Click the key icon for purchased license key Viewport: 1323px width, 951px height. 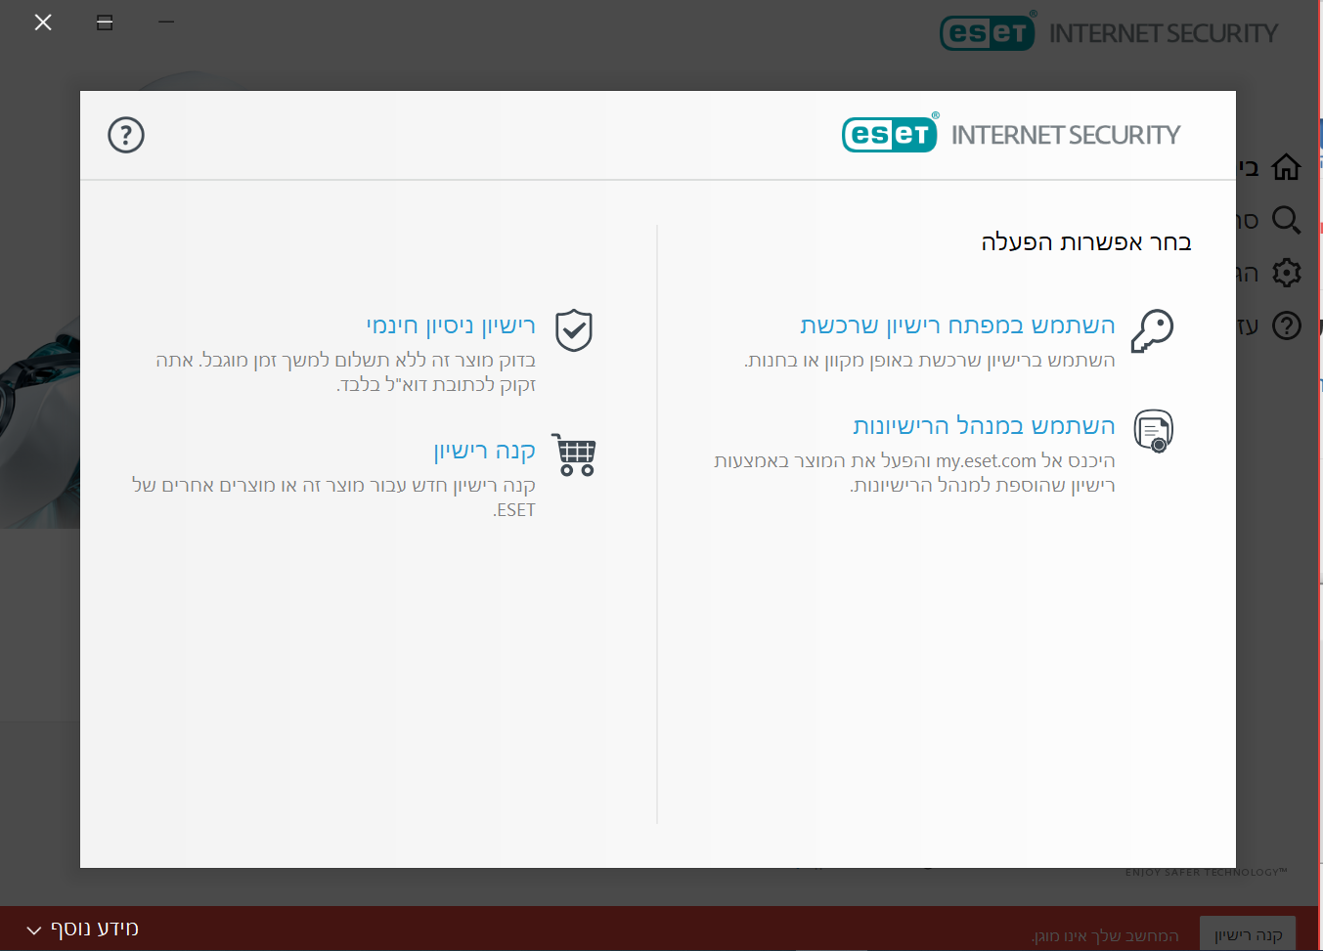point(1153,331)
